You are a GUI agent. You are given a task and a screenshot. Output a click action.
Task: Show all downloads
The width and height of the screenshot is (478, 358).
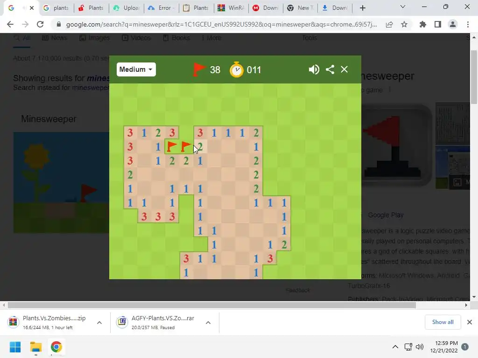(x=443, y=322)
